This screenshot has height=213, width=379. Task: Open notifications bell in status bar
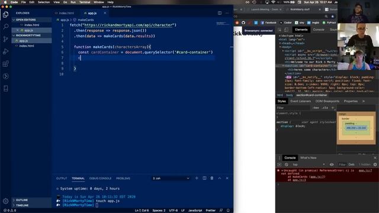(228, 211)
